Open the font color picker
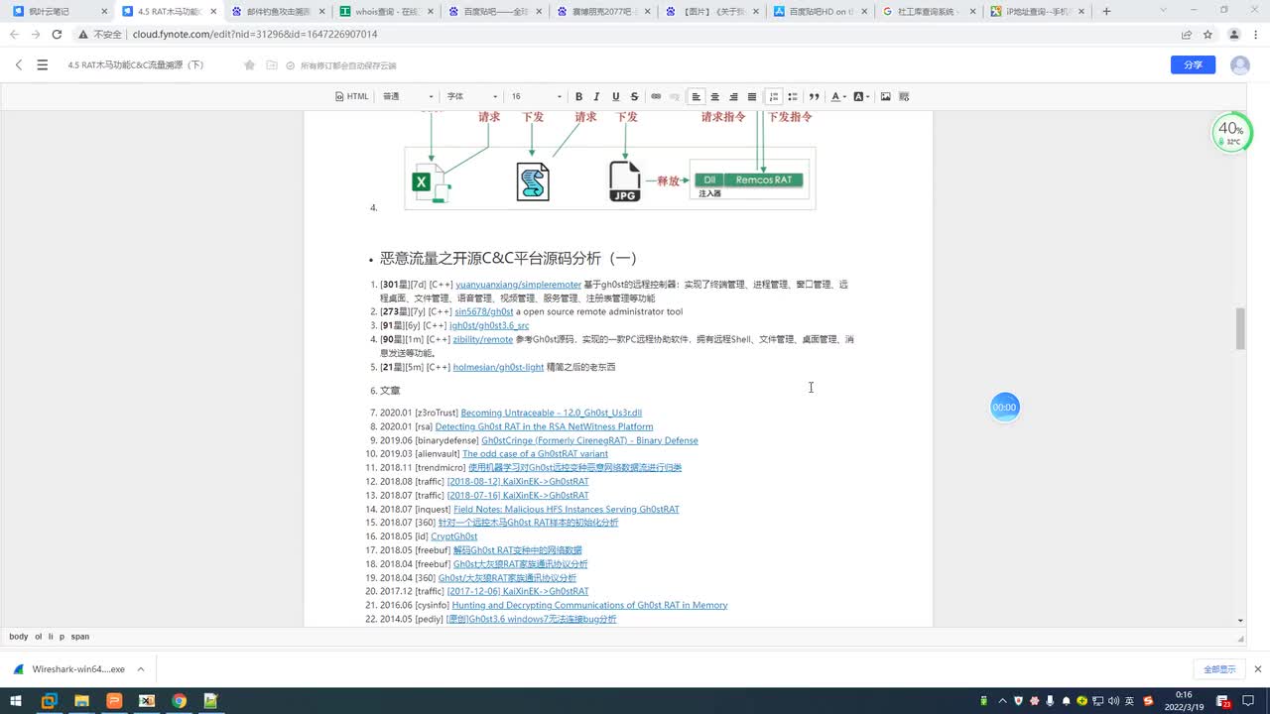Screen dimensions: 1270x714 coord(838,96)
